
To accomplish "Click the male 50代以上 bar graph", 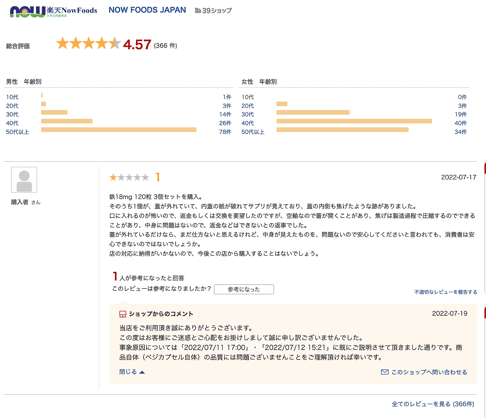I will click(119, 130).
